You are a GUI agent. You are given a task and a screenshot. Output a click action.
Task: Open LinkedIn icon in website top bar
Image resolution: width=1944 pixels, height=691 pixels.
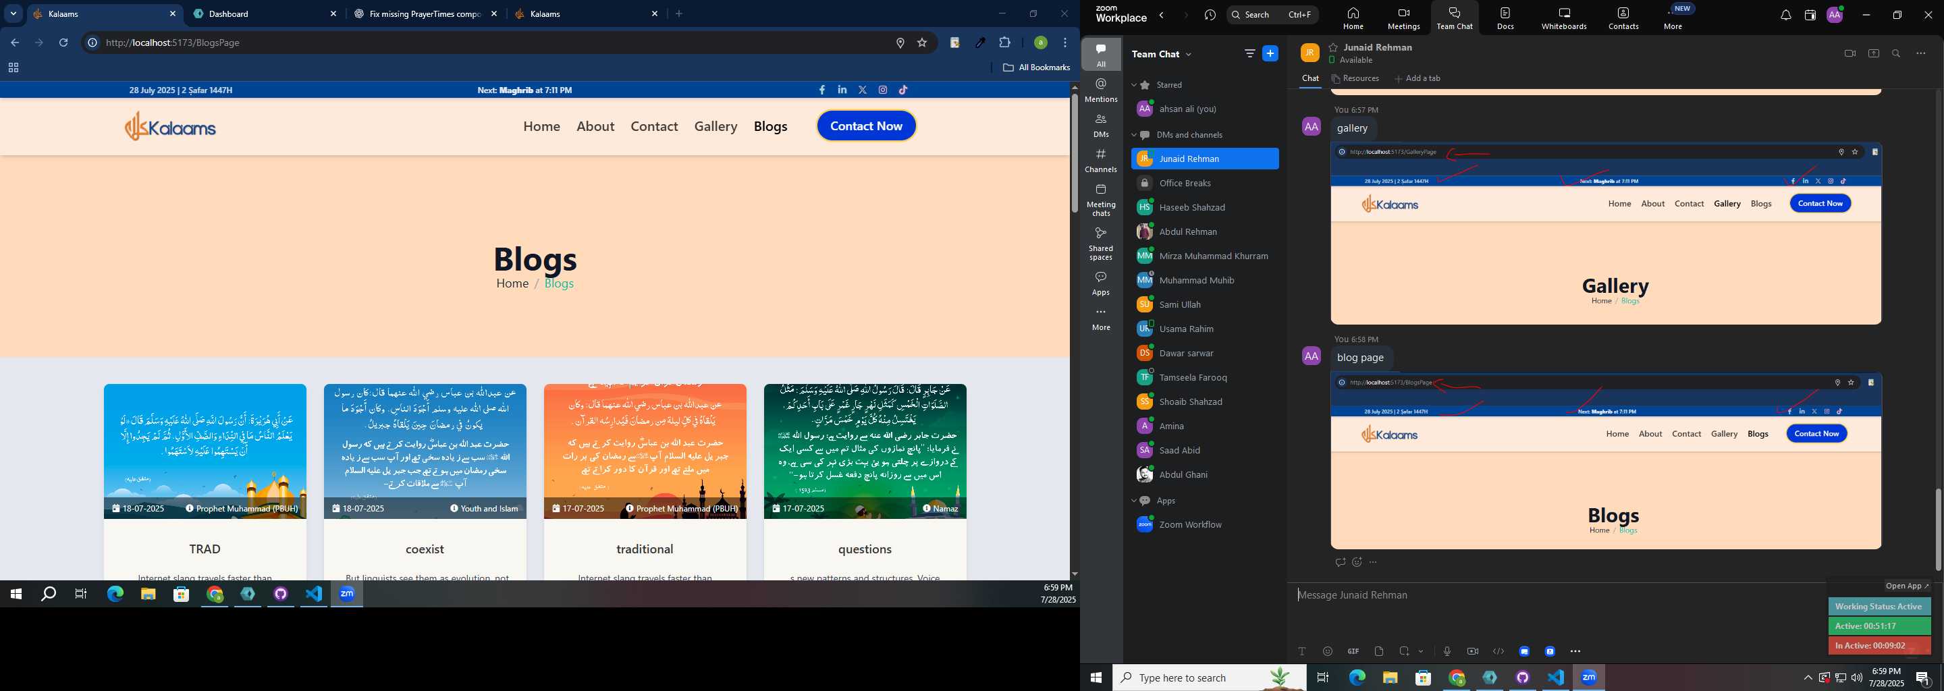[842, 90]
